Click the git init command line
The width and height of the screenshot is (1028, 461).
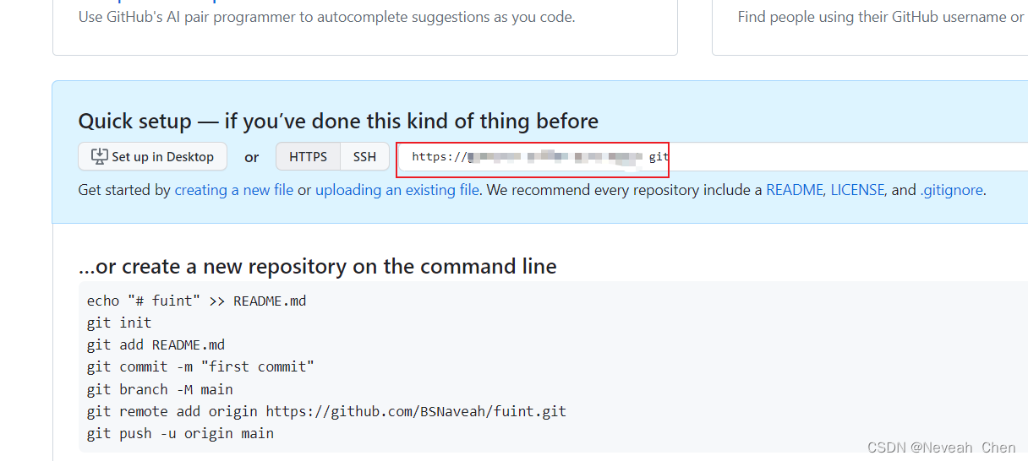[x=119, y=323]
